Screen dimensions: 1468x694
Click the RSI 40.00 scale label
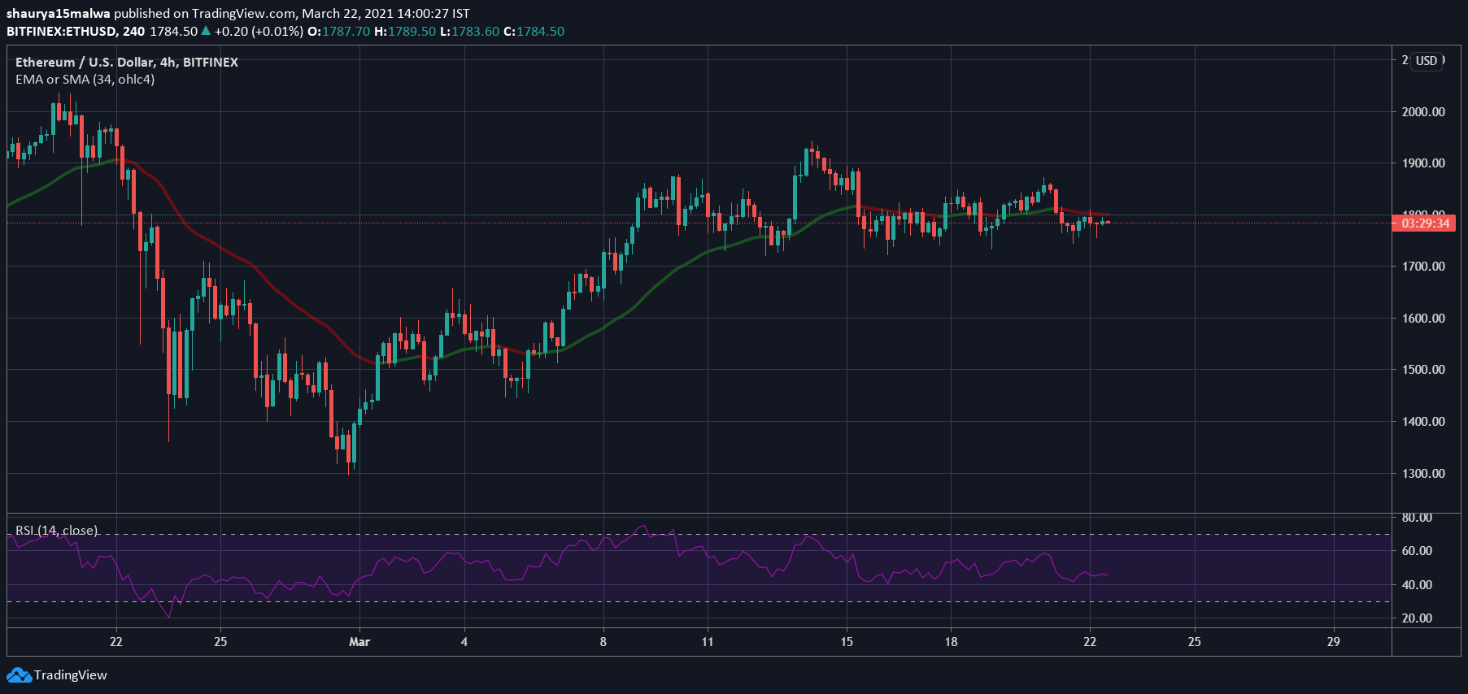click(x=1417, y=585)
